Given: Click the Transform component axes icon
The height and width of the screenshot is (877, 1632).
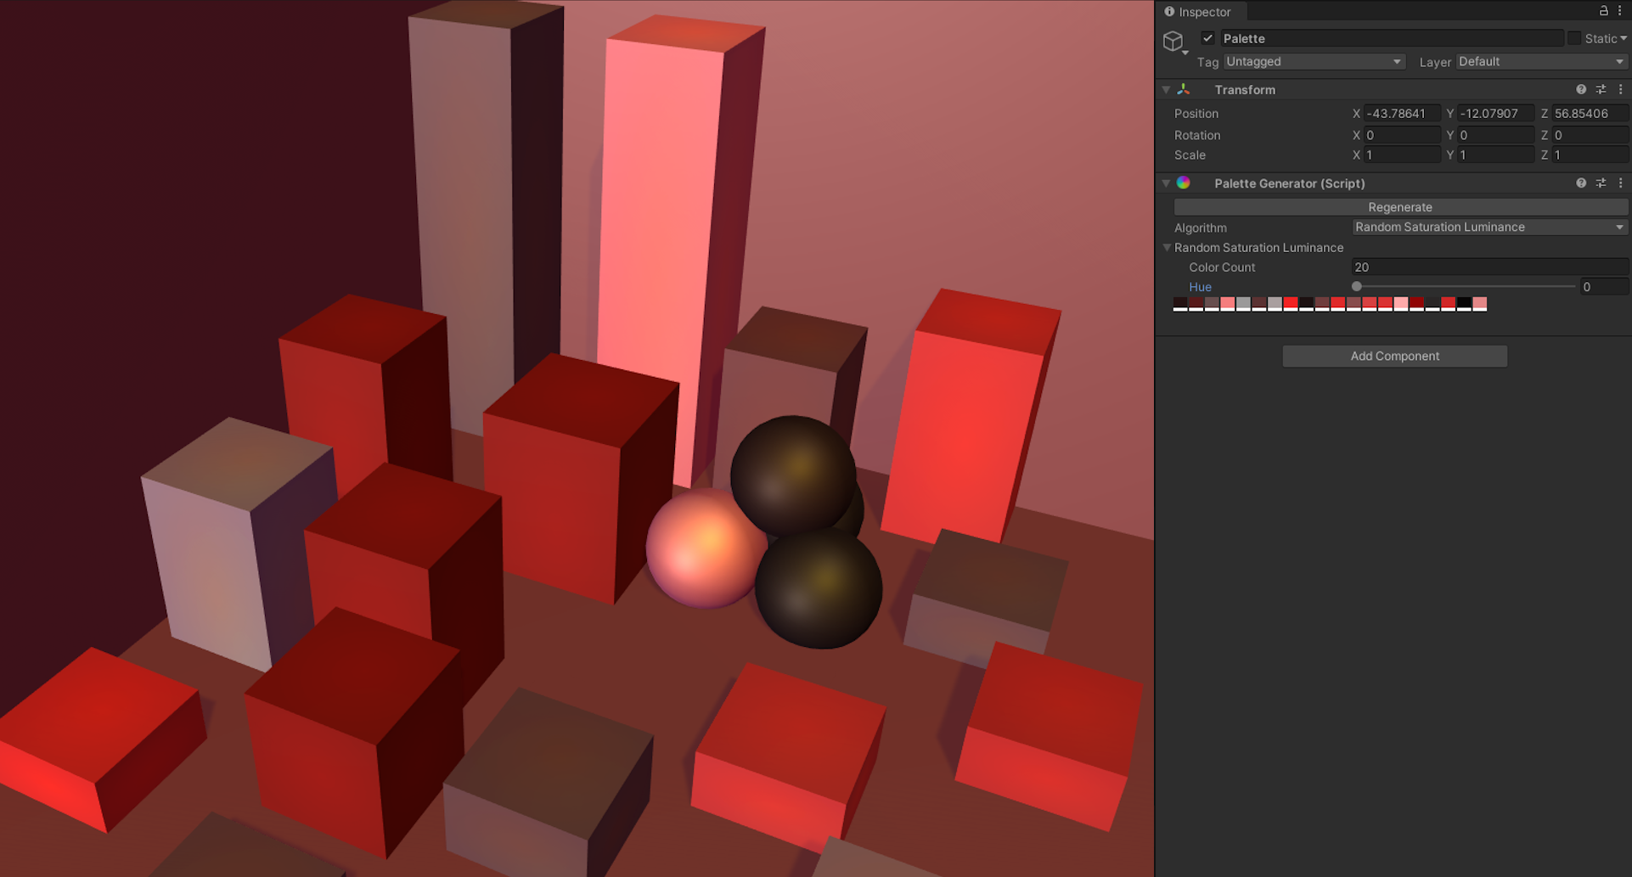Looking at the screenshot, I should [1184, 89].
